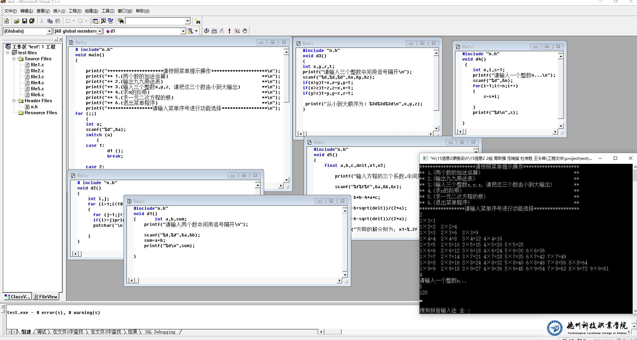Click the Copy icon in the toolbar
The image size is (637, 340).
[50, 21]
